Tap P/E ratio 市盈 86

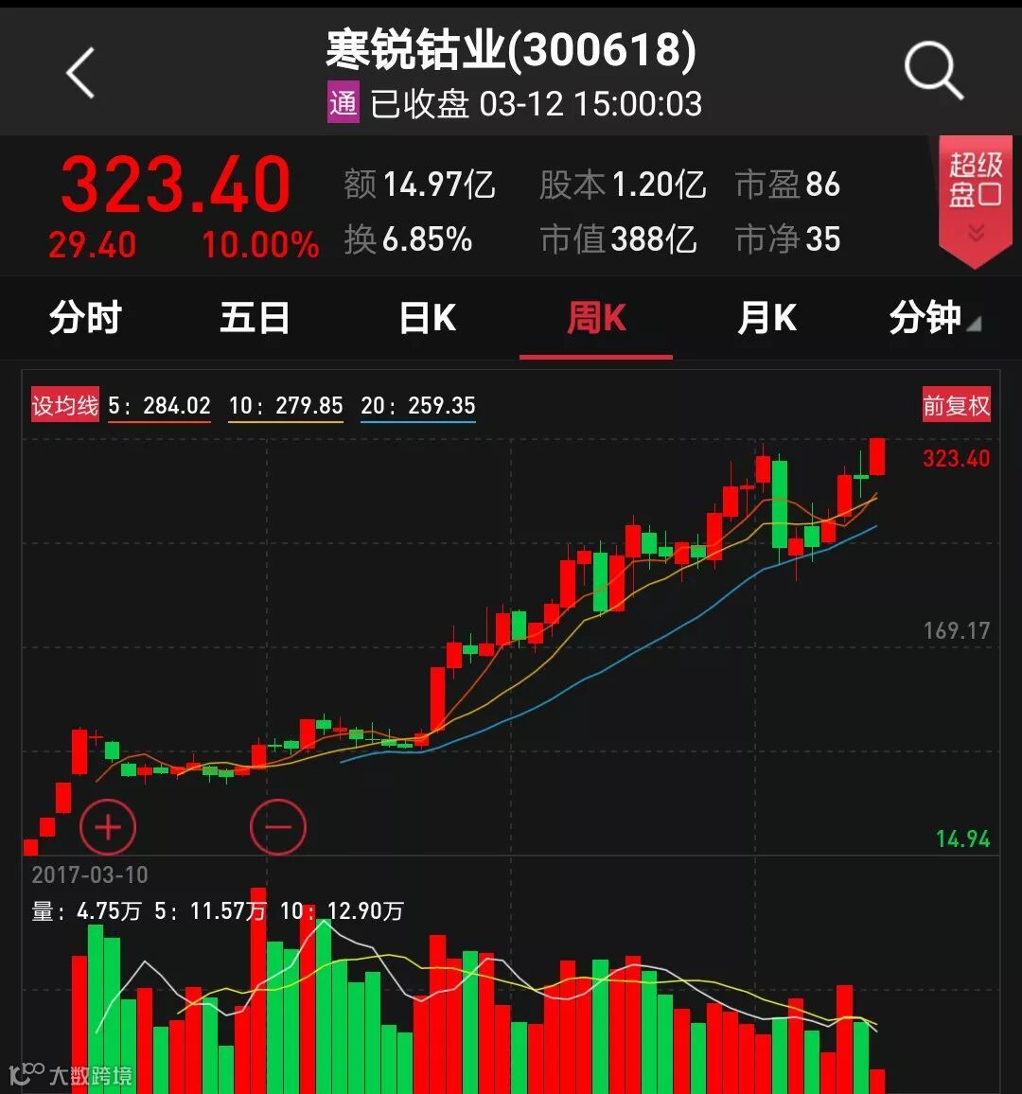click(787, 185)
